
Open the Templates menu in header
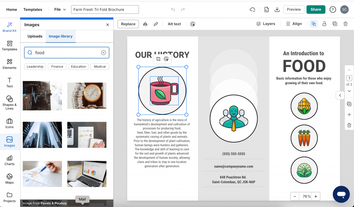[x=32, y=10]
